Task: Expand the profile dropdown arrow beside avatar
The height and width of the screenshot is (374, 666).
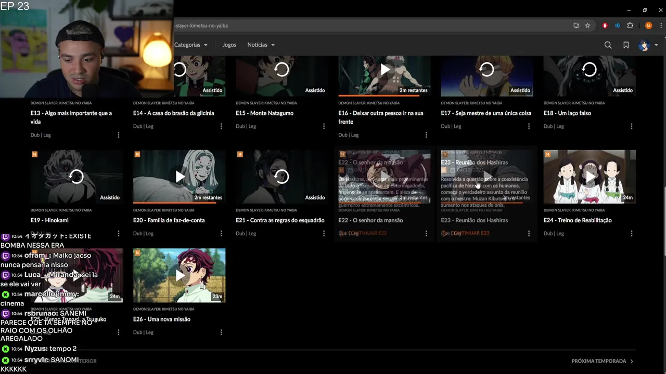Action: (656, 45)
